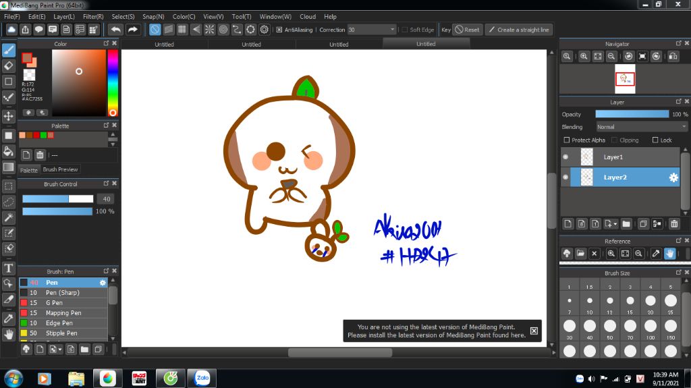Select the Magic Wand tool
Image resolution: width=691 pixels, height=388 pixels.
[9, 217]
